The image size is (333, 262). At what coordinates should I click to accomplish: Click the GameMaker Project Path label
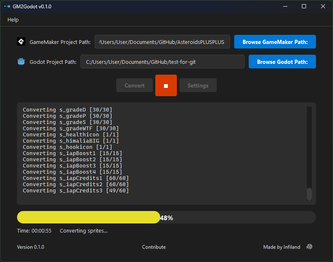point(60,42)
